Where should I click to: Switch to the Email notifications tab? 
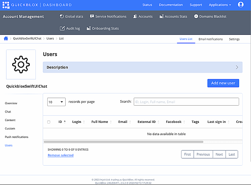[210, 39]
